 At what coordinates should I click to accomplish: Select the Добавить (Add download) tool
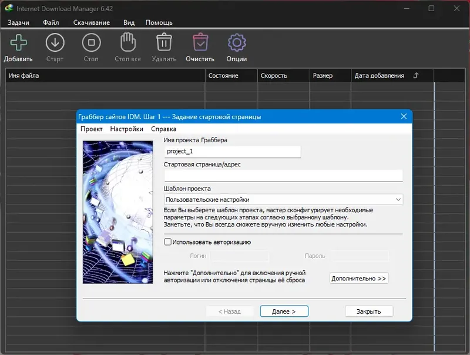[x=18, y=42]
